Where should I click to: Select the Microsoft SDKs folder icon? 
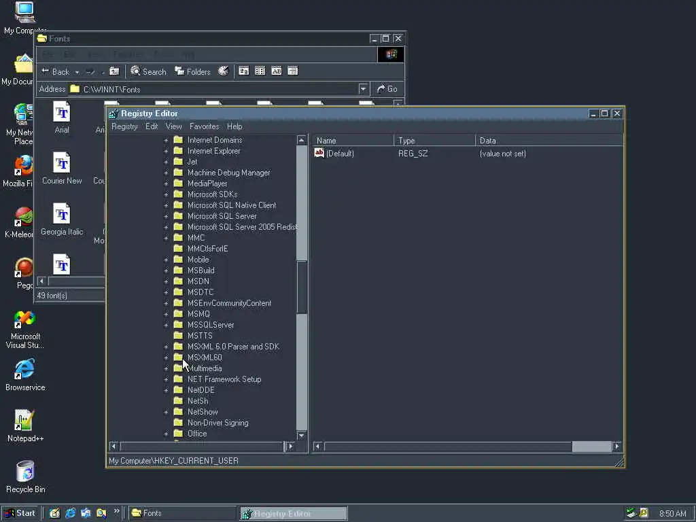pyautogui.click(x=178, y=194)
